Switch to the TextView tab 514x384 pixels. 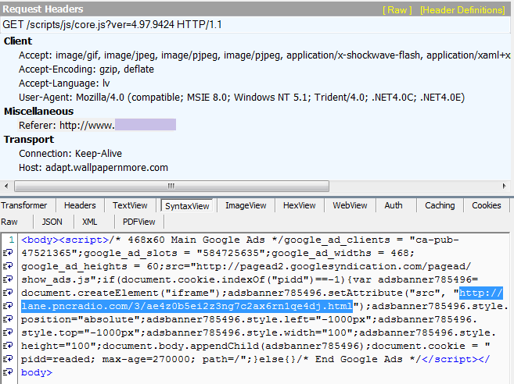[130, 205]
